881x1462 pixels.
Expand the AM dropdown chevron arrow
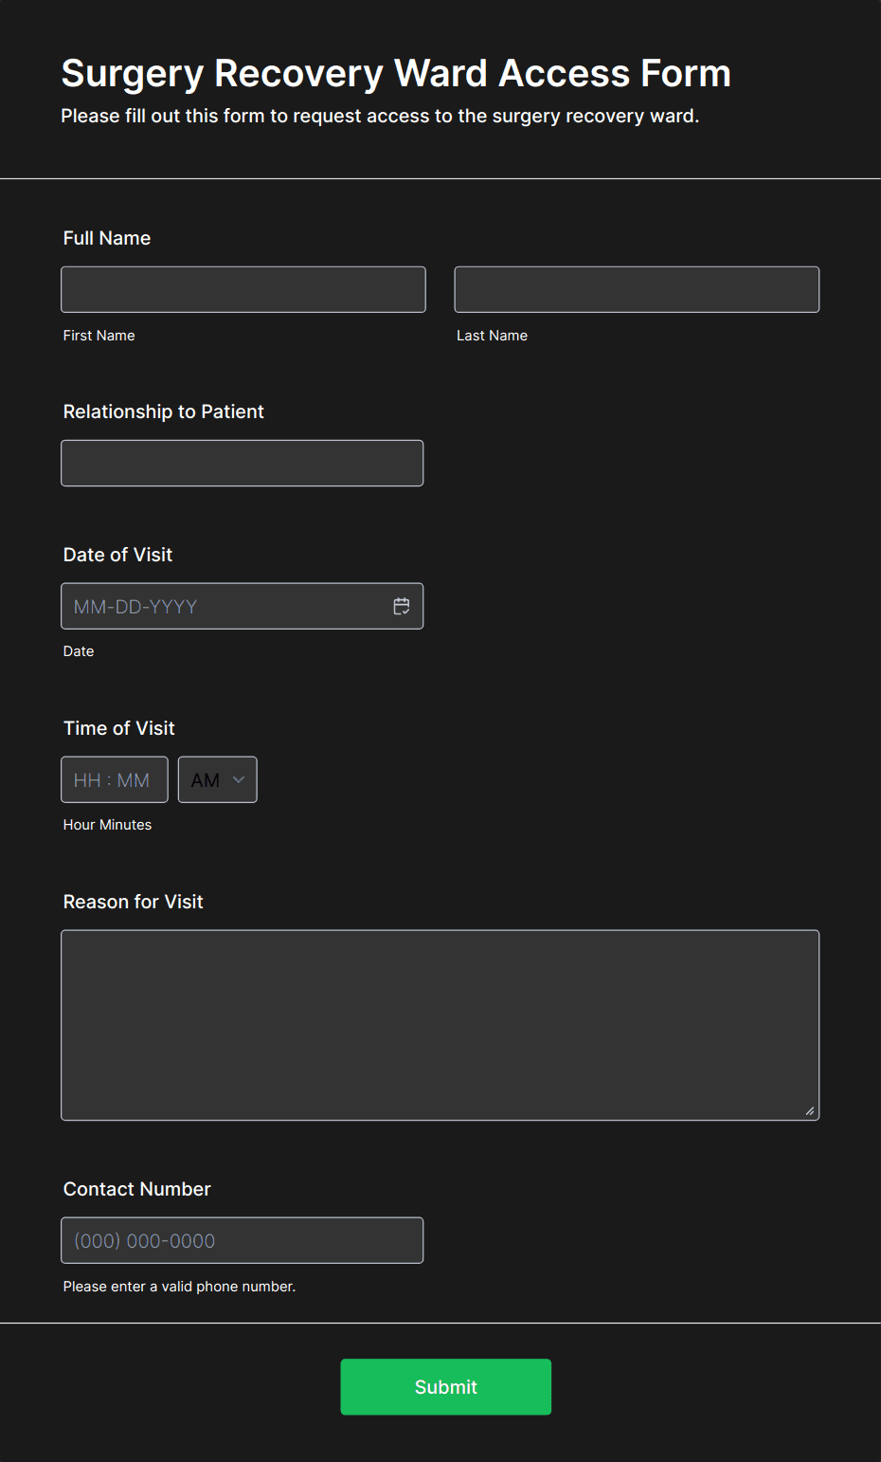(239, 779)
